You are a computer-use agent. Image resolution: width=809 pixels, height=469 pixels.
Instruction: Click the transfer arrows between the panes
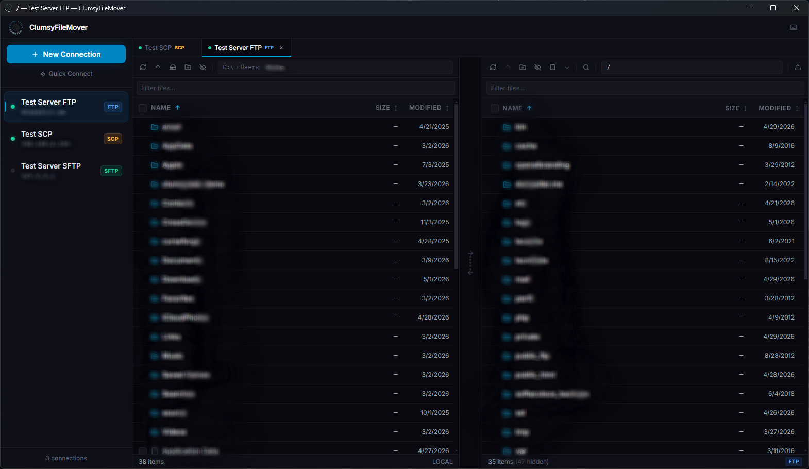[470, 263]
